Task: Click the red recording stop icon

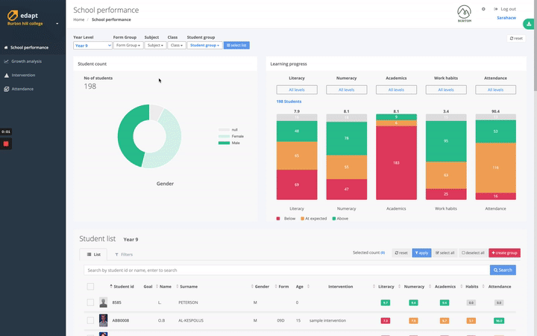Action: point(5,143)
